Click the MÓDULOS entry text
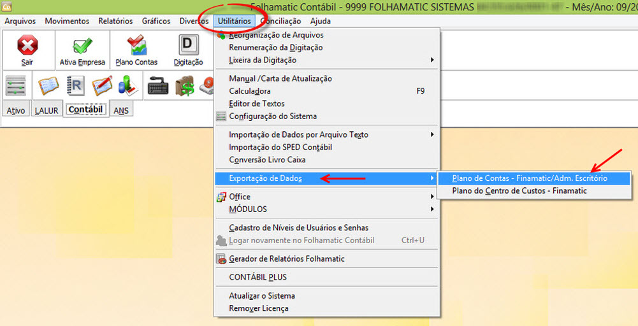Image resolution: width=638 pixels, height=326 pixels. 248,209
